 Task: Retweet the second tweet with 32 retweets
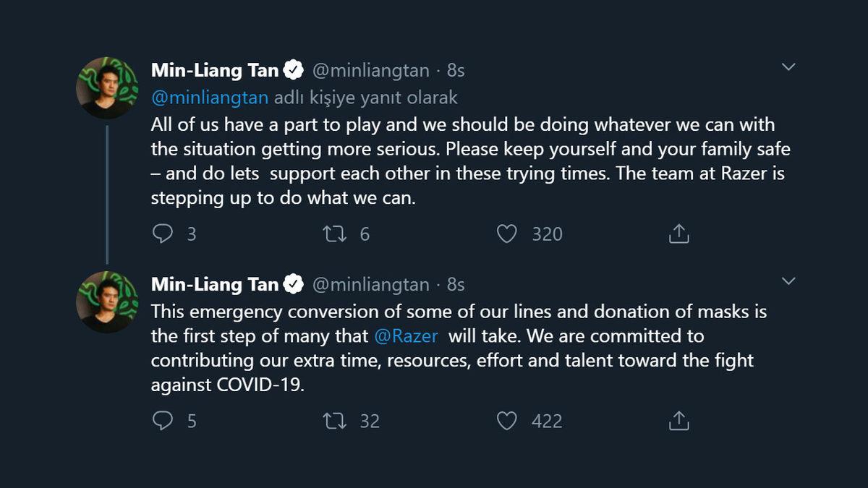(335, 421)
